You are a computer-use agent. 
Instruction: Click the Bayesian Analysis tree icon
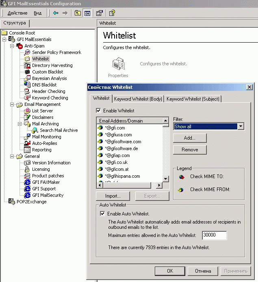[x=27, y=78]
